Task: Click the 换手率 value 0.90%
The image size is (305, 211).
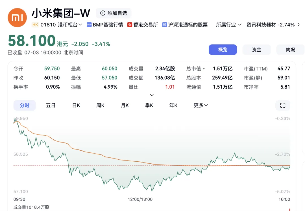Action: click(53, 87)
